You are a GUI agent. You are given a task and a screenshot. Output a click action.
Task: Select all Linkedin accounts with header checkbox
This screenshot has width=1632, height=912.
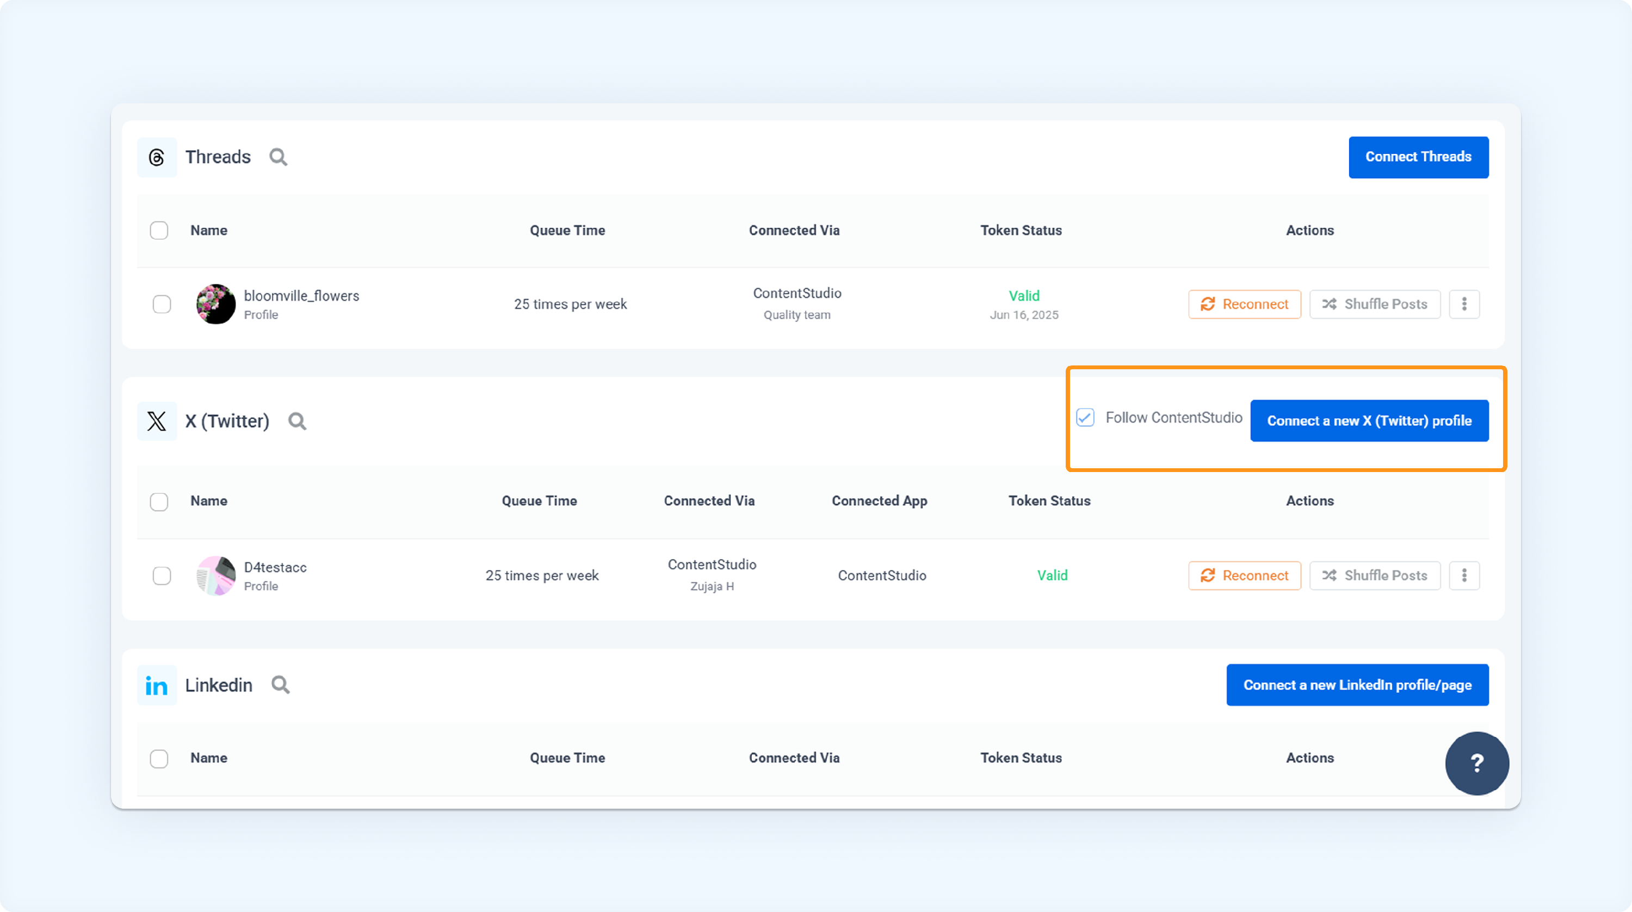pyautogui.click(x=159, y=759)
